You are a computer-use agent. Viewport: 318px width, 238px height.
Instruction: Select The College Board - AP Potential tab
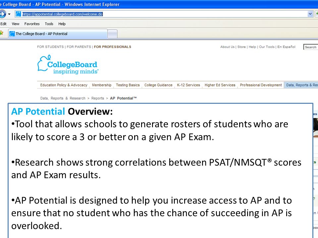(x=58, y=34)
